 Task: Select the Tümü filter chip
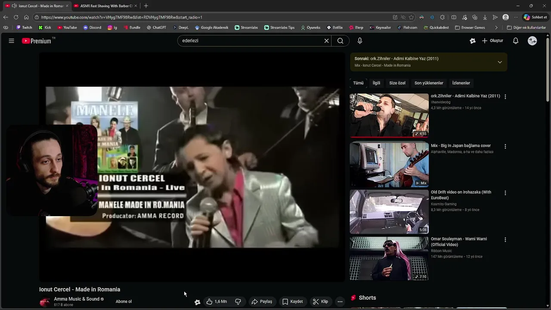[x=358, y=83]
